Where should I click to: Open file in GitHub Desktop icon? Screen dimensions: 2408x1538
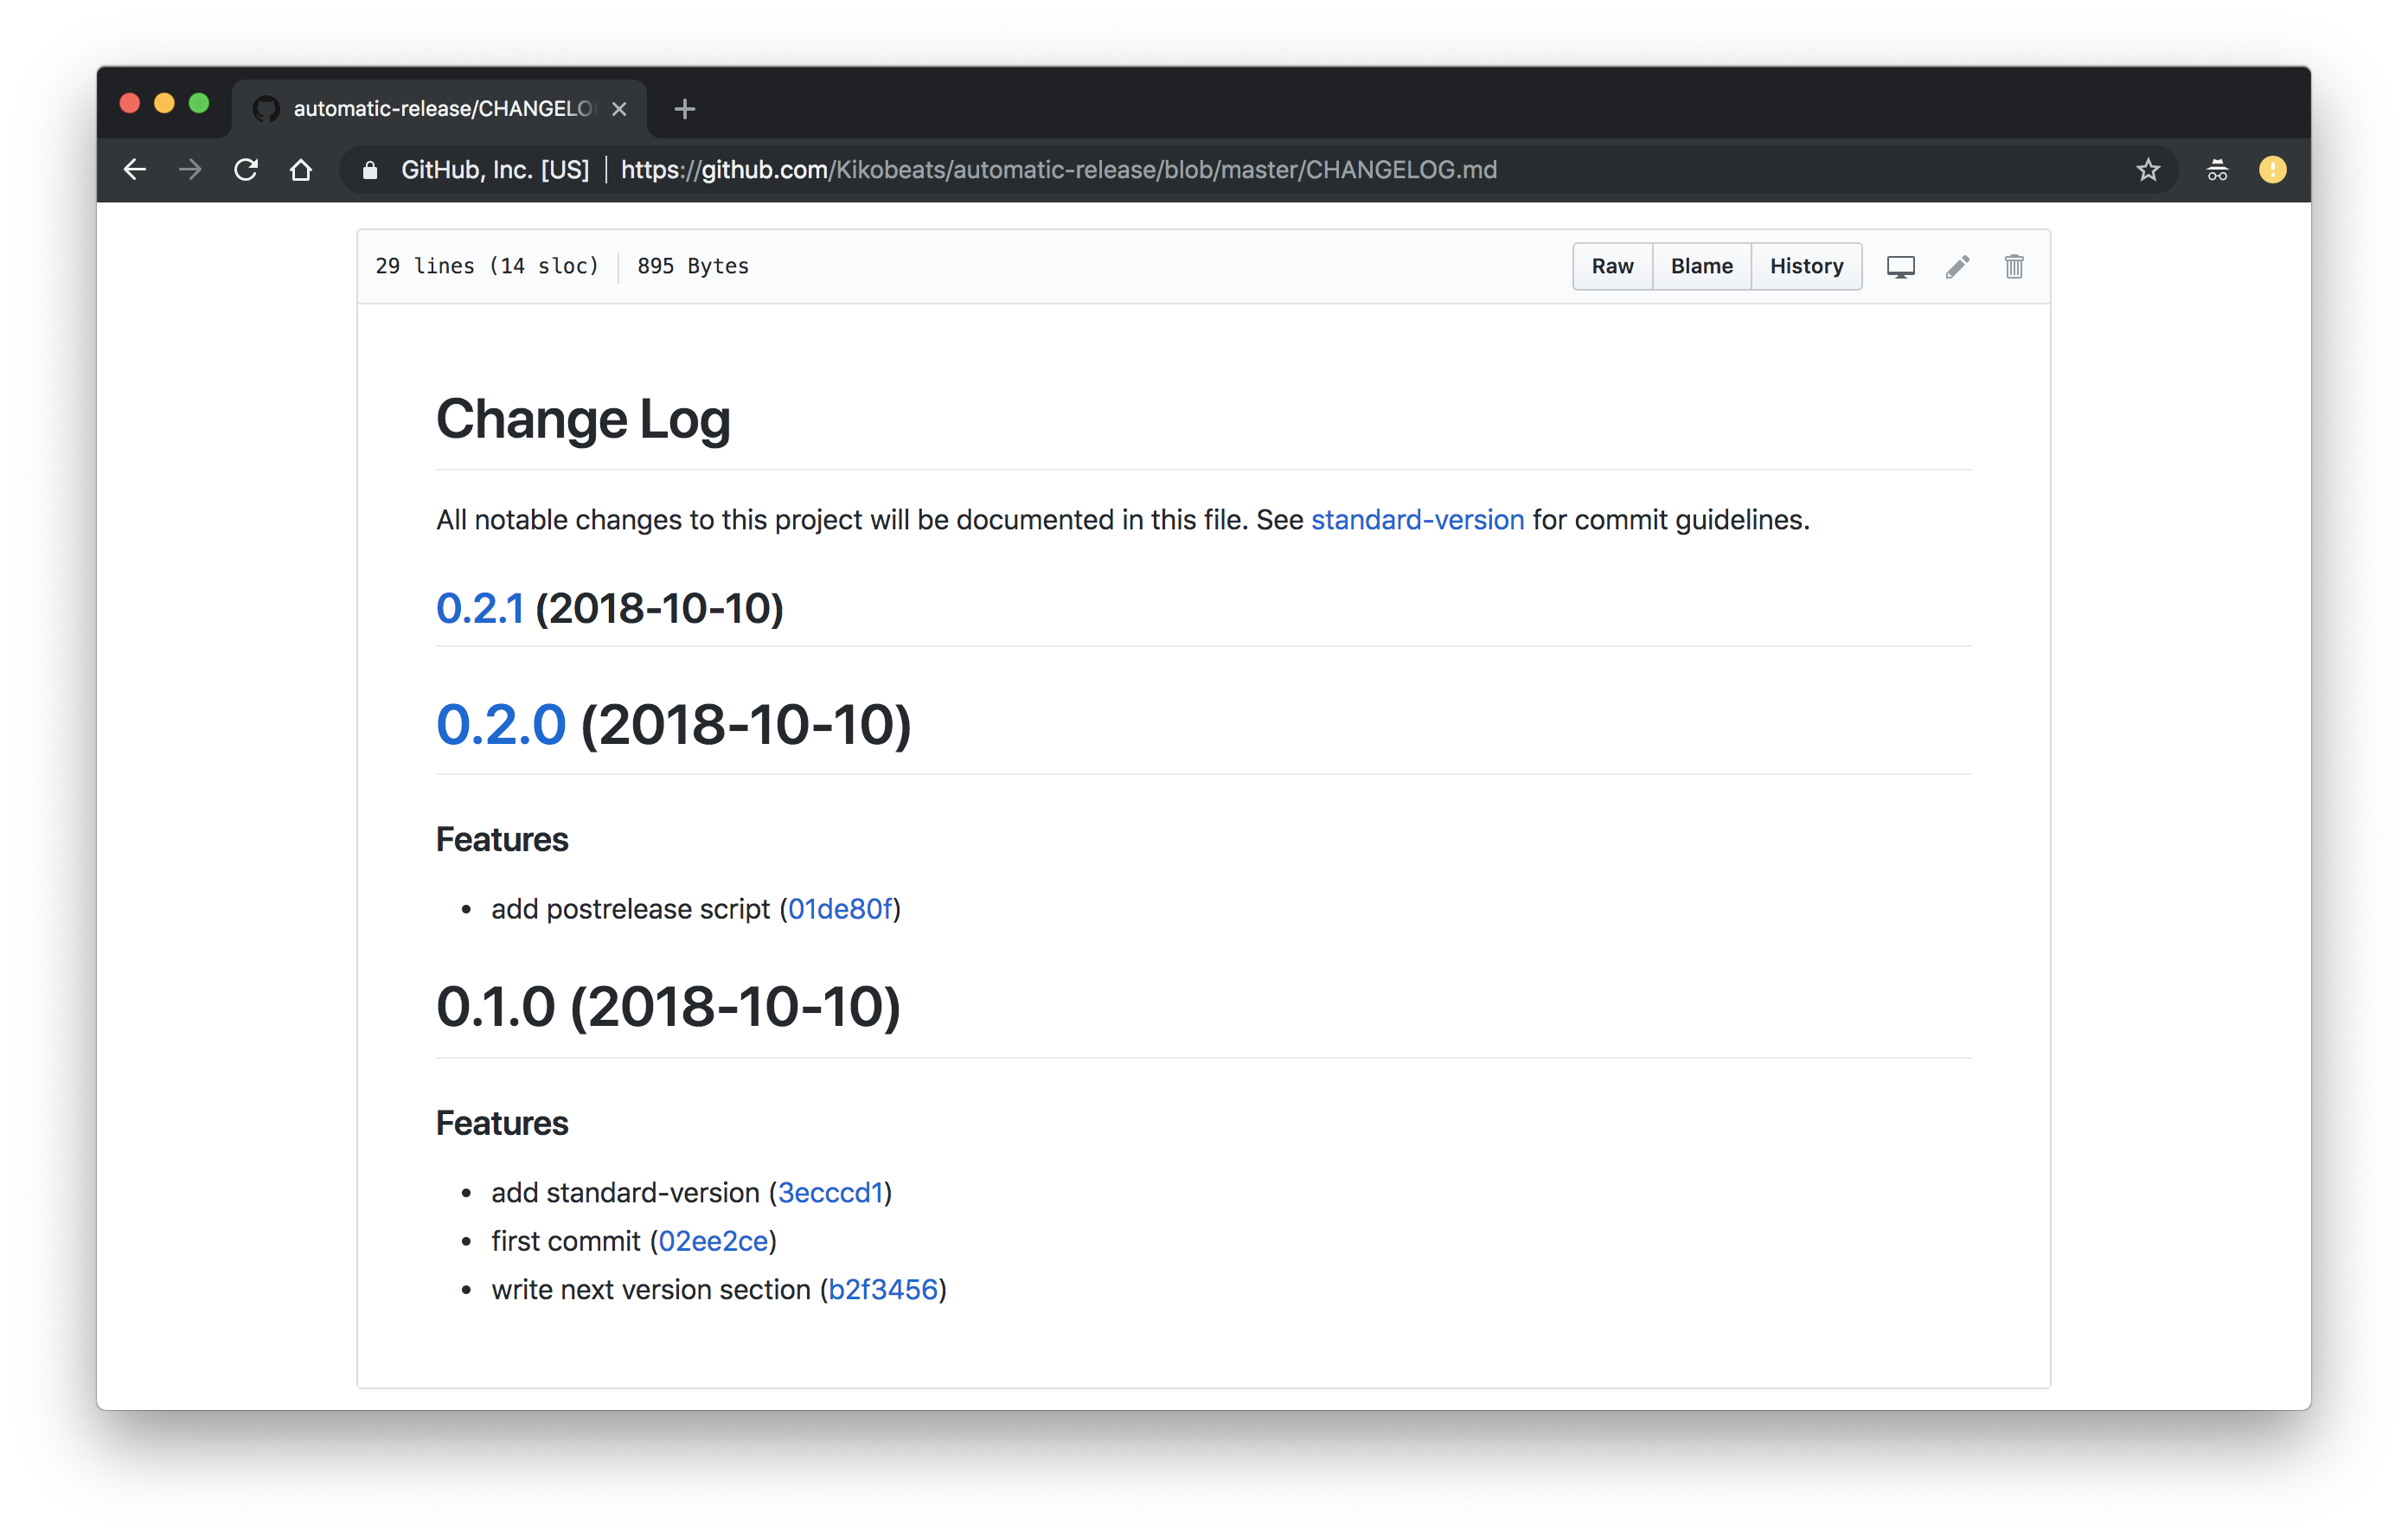(x=1900, y=266)
